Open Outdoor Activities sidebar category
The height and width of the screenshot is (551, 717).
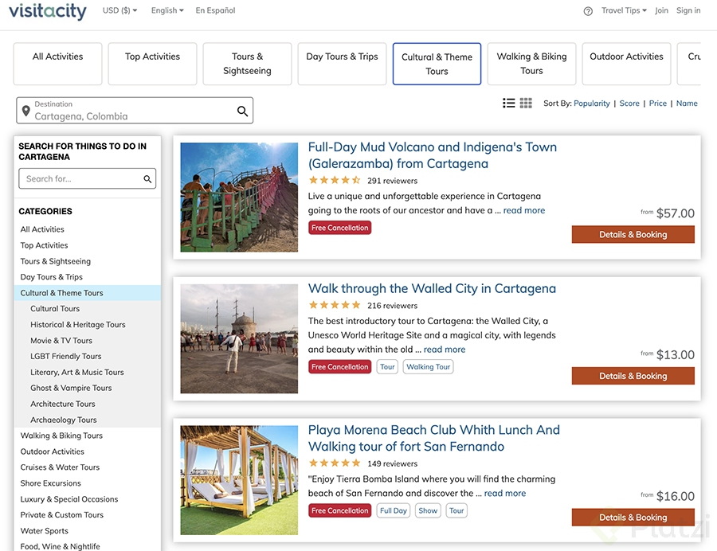point(52,451)
